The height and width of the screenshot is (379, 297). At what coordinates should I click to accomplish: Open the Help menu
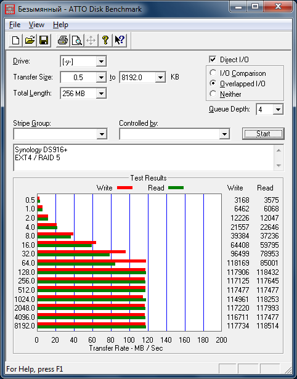60,25
